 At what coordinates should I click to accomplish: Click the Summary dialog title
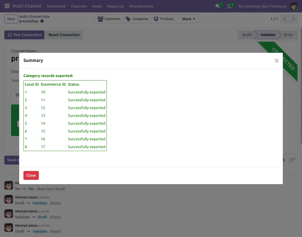click(33, 61)
